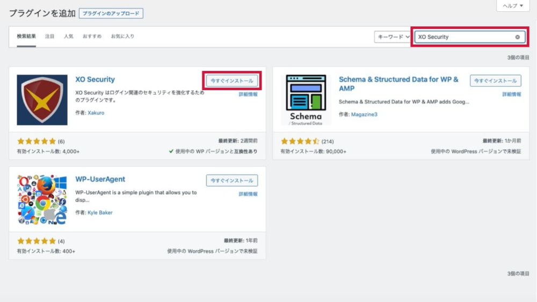Click the 有効インストール数: 90,000+ text
The height and width of the screenshot is (302, 537).
pos(314,151)
